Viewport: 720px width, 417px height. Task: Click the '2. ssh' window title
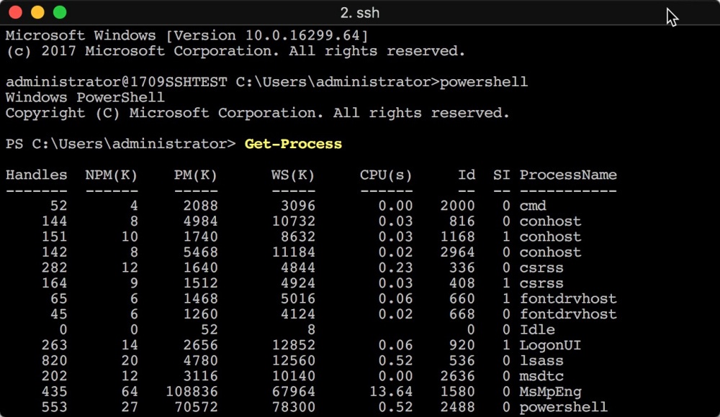tap(359, 13)
